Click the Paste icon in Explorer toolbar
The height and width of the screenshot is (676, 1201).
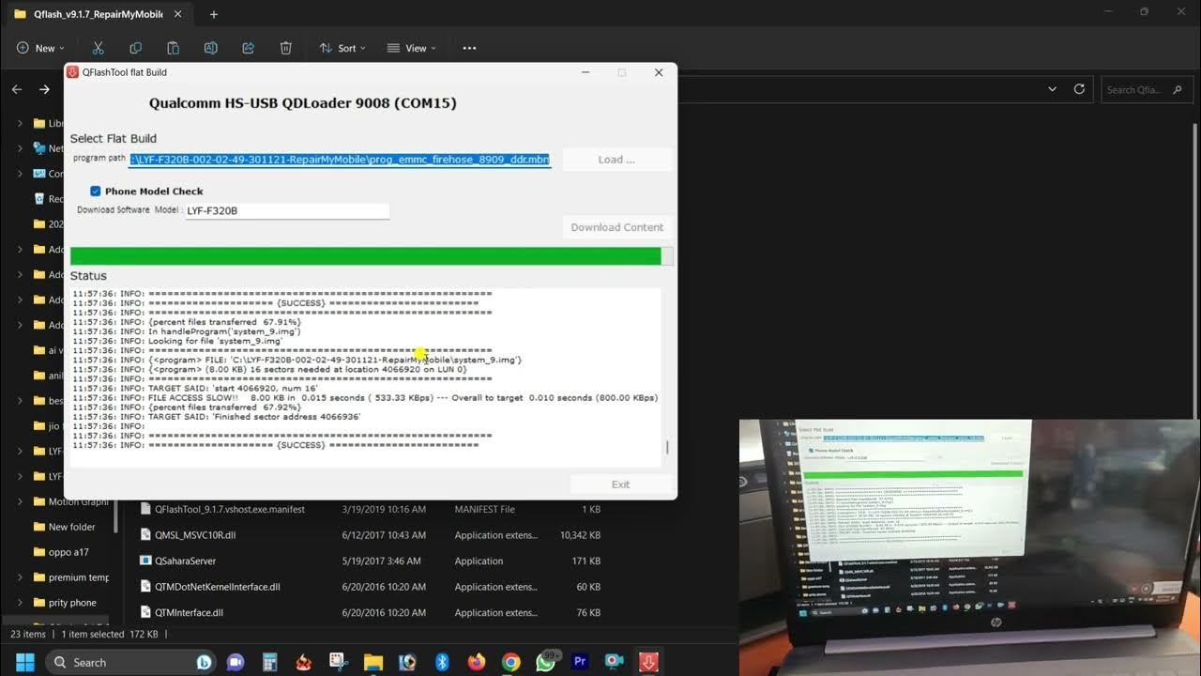pos(173,48)
